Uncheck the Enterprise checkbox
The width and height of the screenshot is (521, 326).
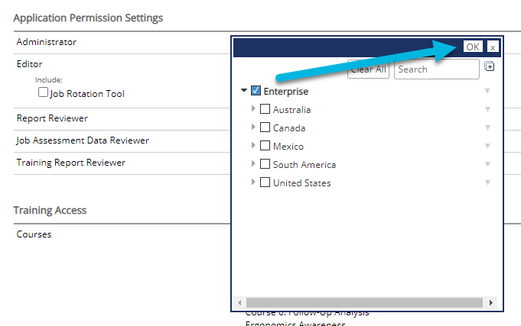(256, 91)
